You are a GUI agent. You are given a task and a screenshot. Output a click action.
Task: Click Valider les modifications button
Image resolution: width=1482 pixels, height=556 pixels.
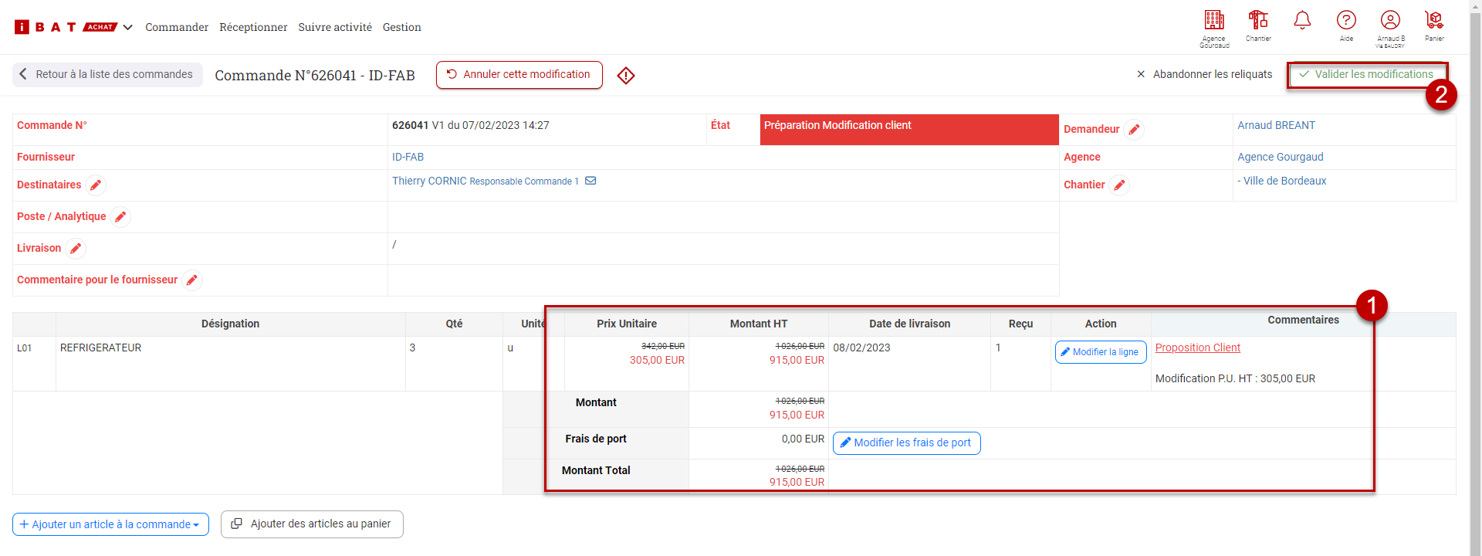(1366, 75)
